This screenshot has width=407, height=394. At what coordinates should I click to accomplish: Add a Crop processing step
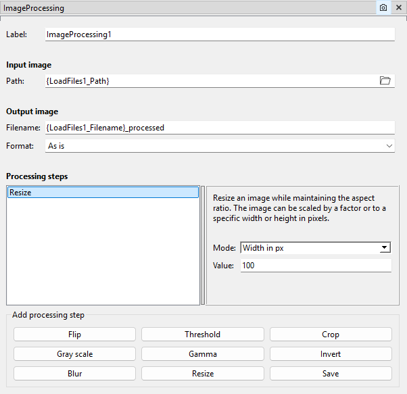pos(331,335)
